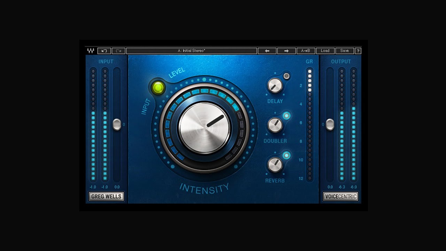Image resolution: width=446 pixels, height=251 pixels.
Task: Click the output fader 0.0 value
Action: (330, 187)
